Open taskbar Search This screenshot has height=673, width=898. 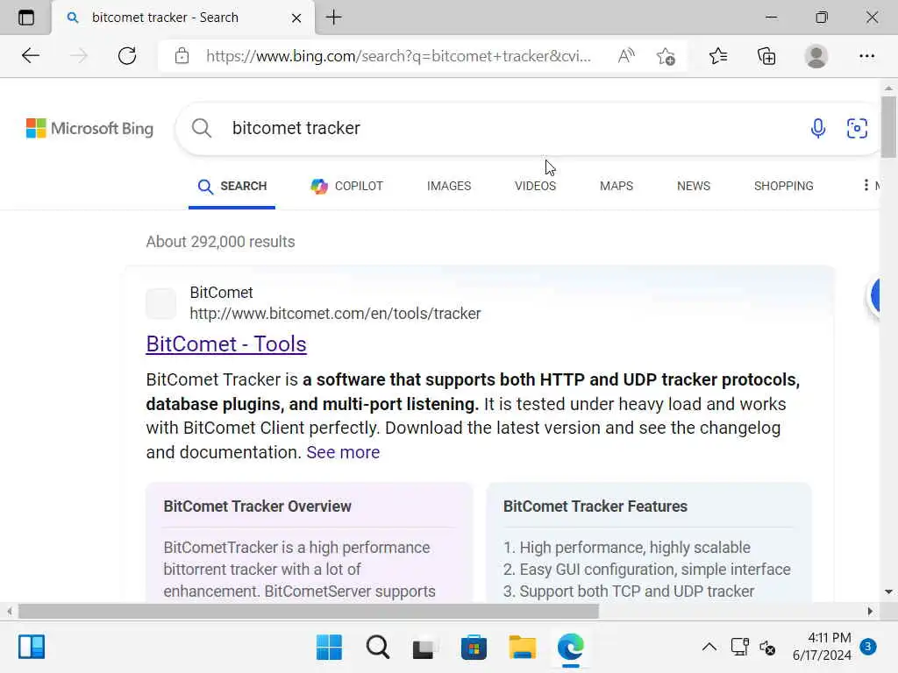click(377, 648)
